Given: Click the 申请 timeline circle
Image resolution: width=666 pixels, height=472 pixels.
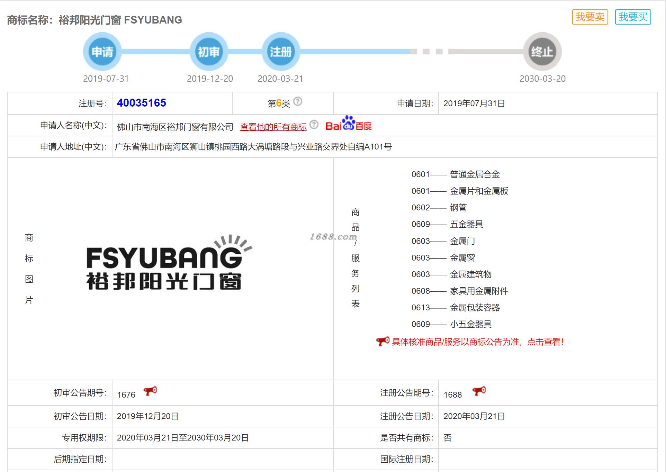Looking at the screenshot, I should pyautogui.click(x=102, y=52).
